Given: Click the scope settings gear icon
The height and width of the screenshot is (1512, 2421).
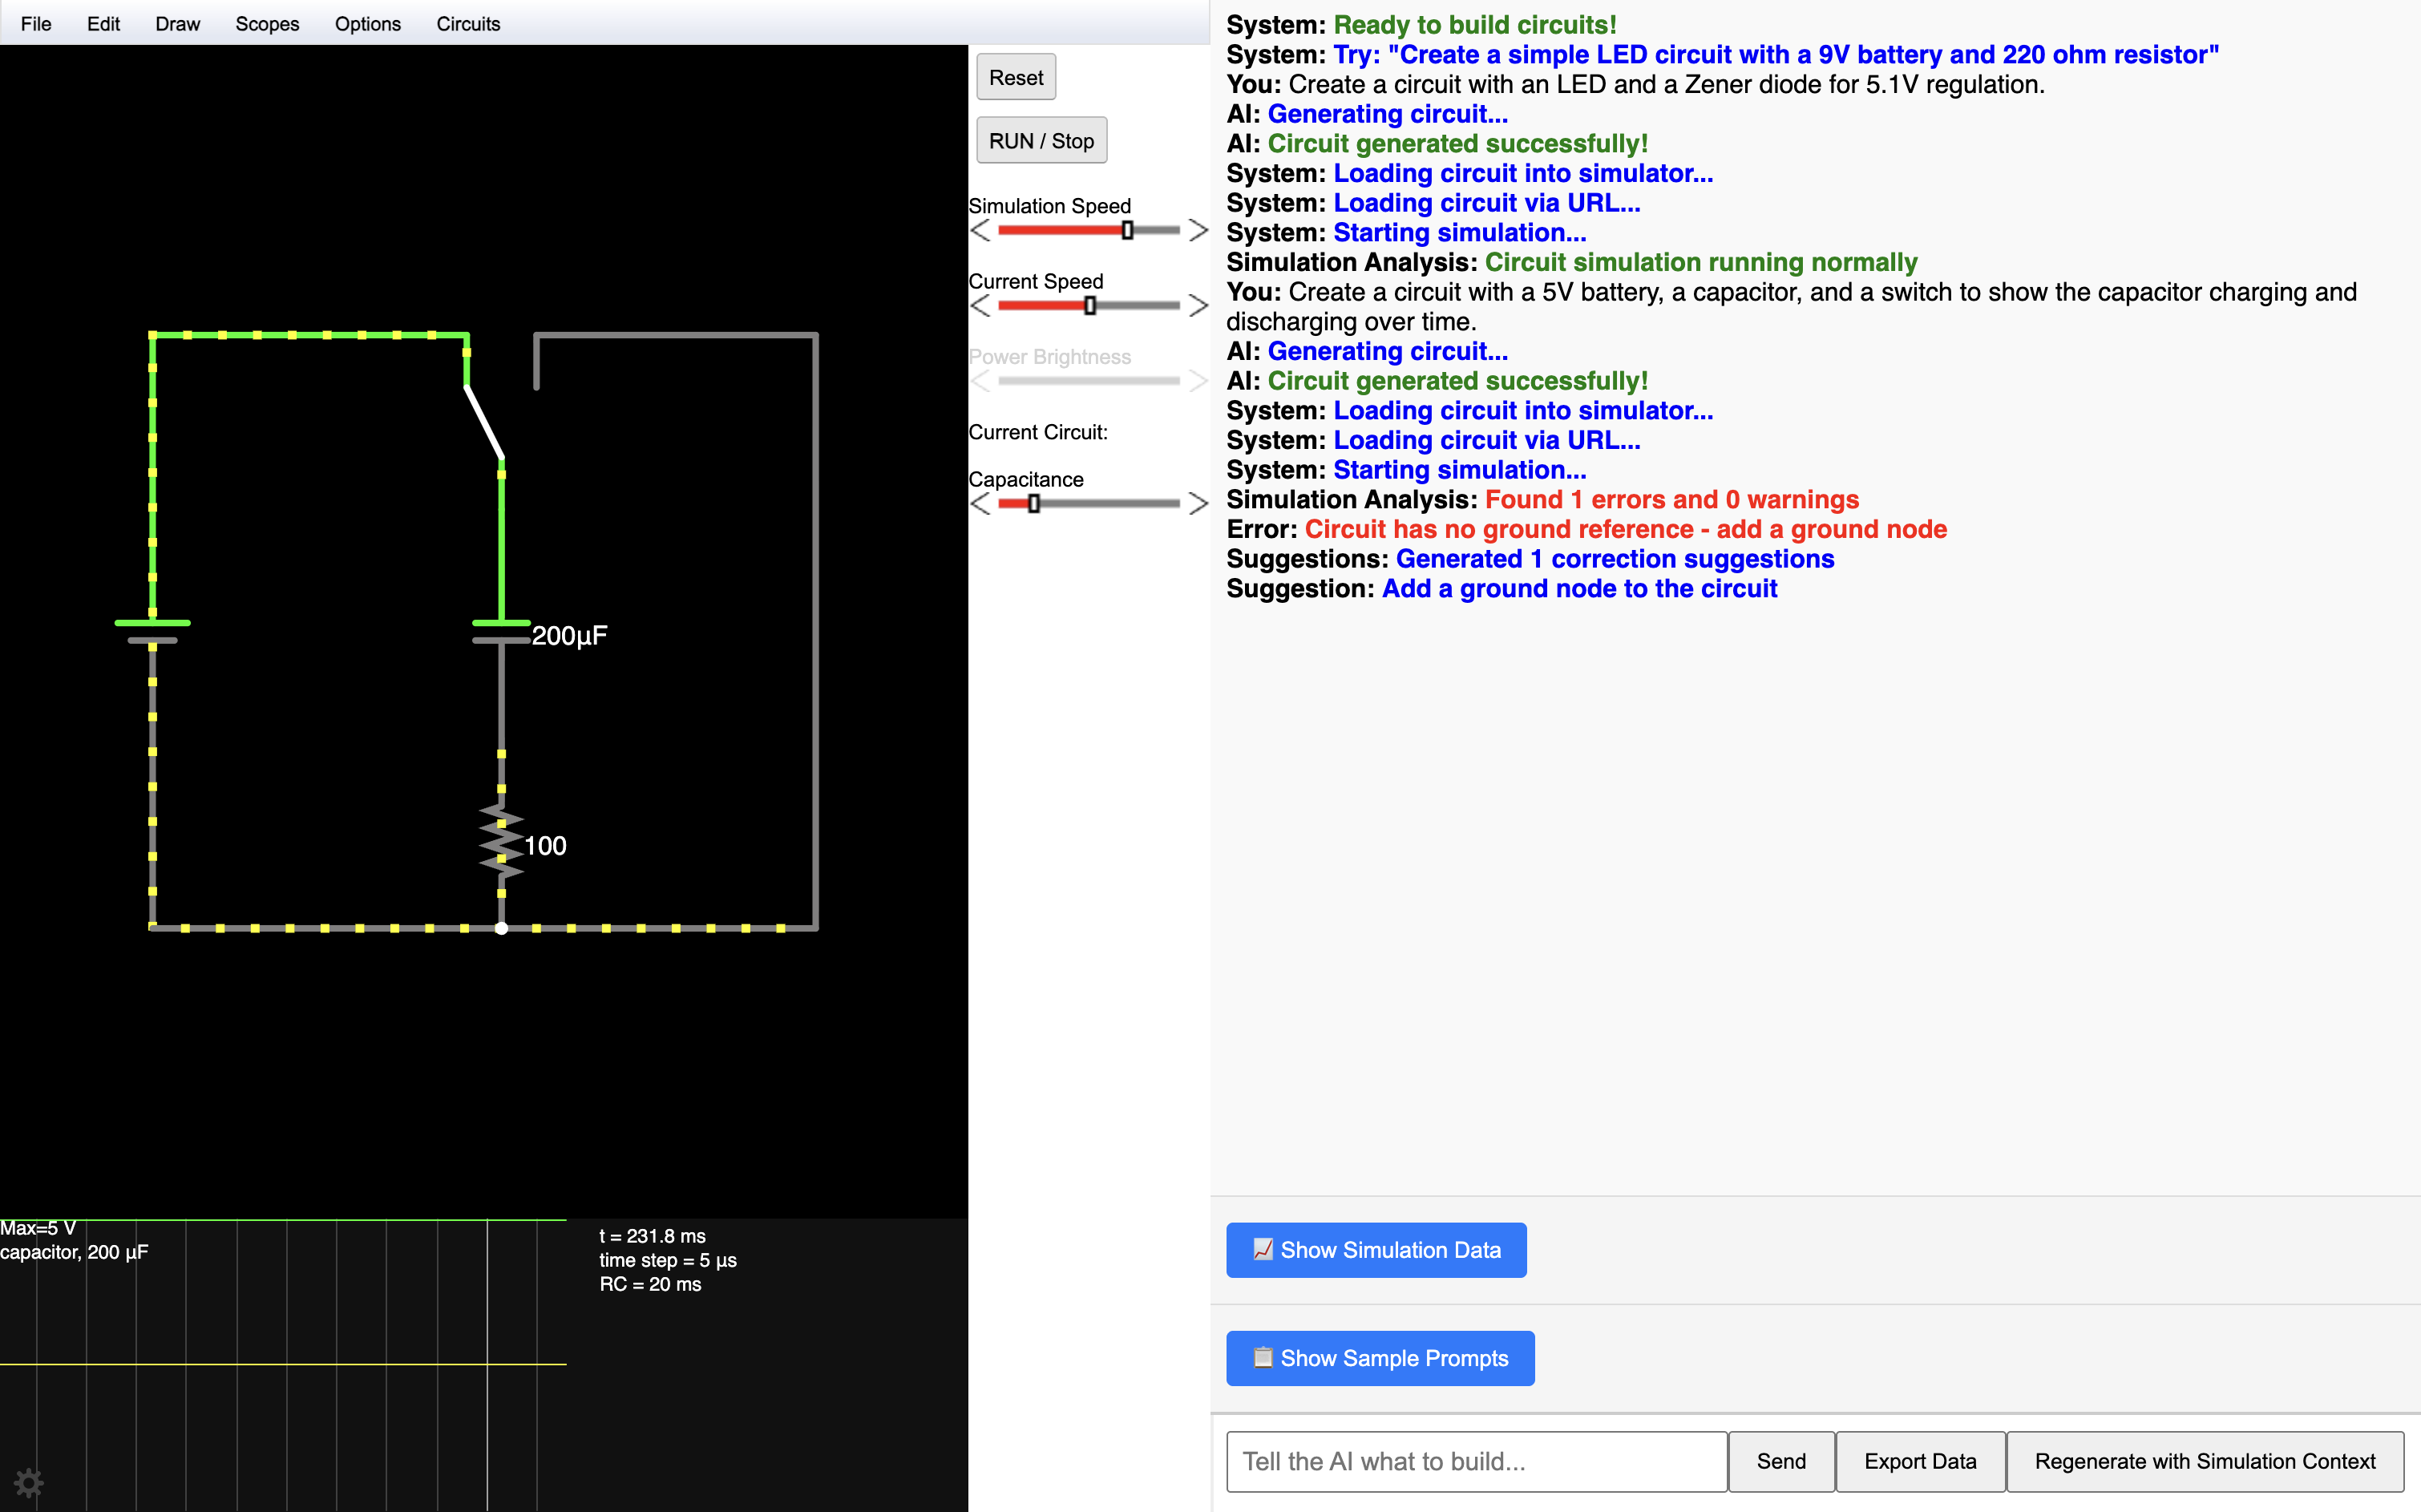Looking at the screenshot, I should (28, 1482).
